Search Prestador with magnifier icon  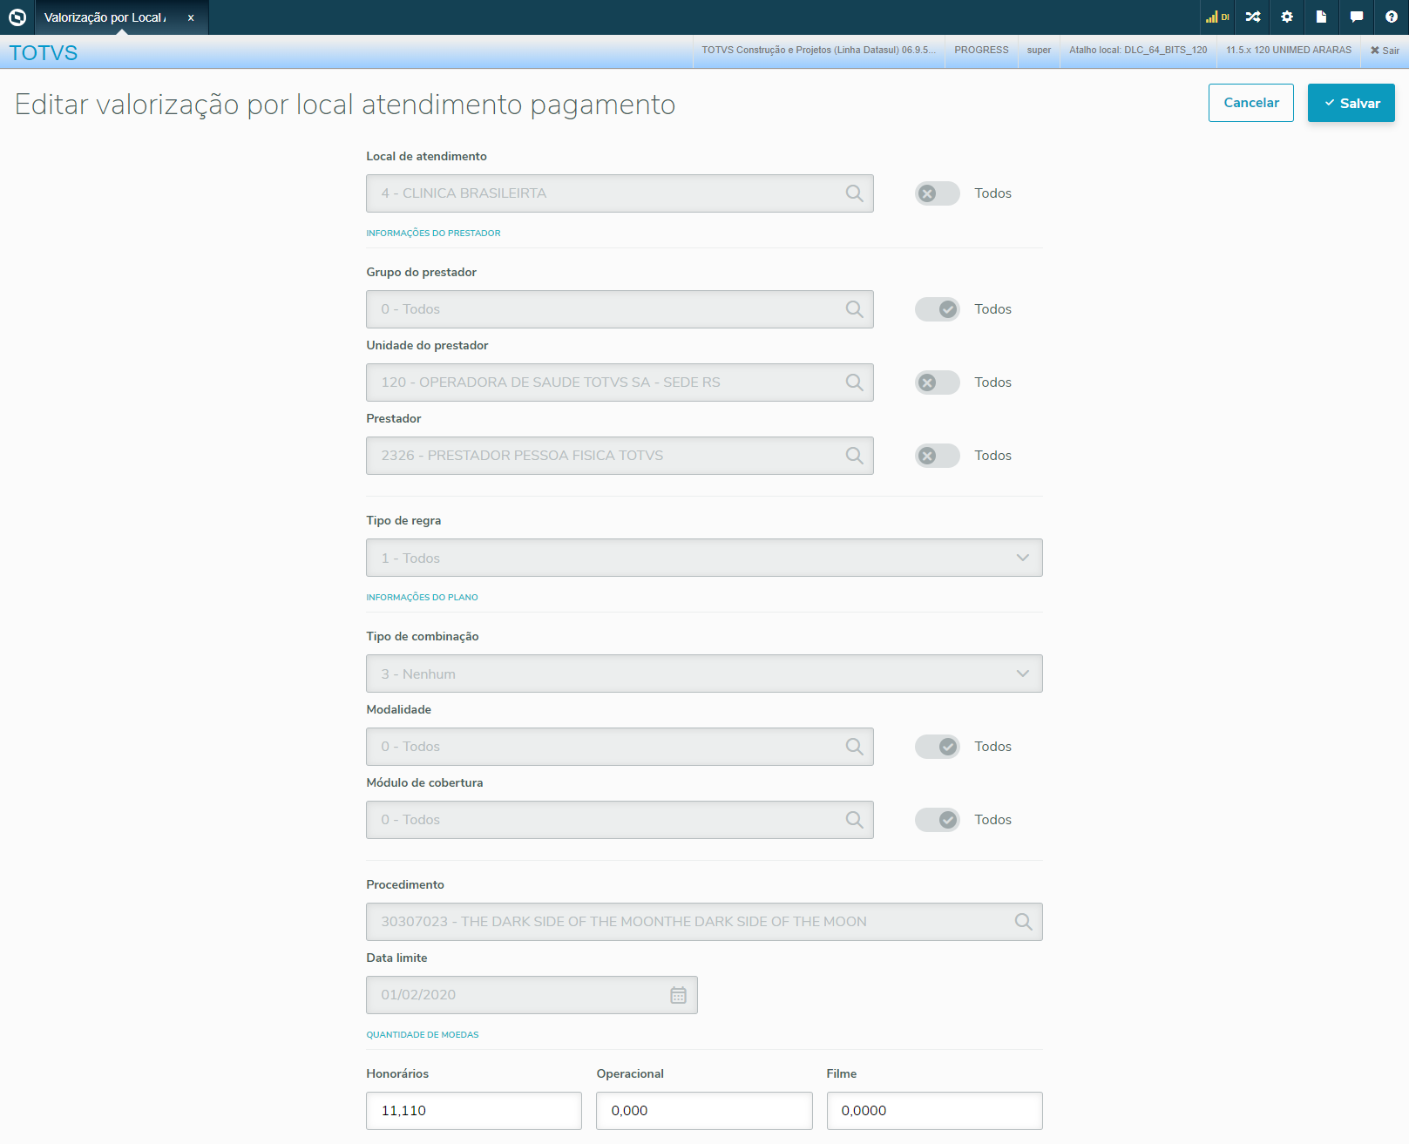click(x=855, y=456)
